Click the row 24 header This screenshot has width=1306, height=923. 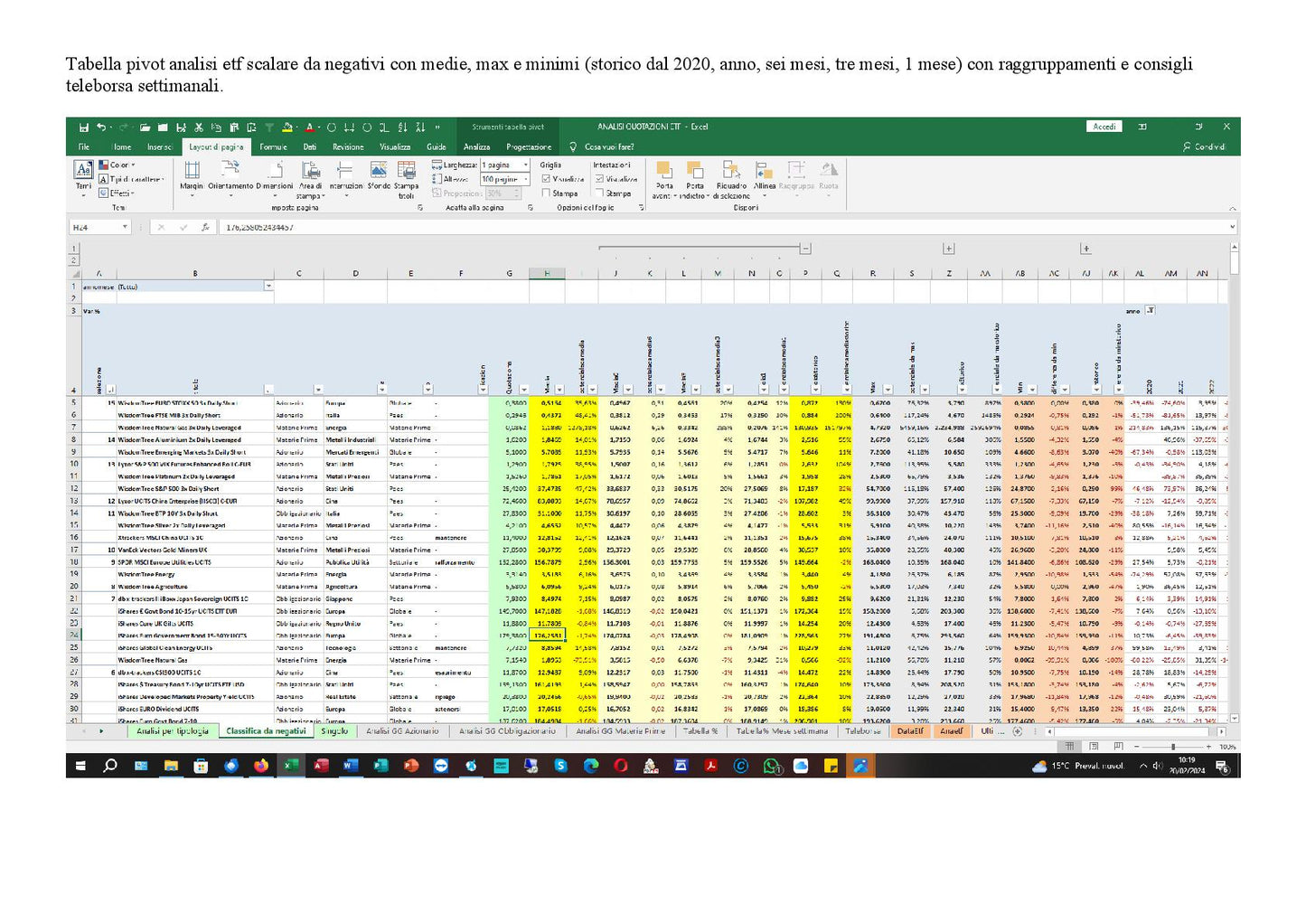click(74, 635)
